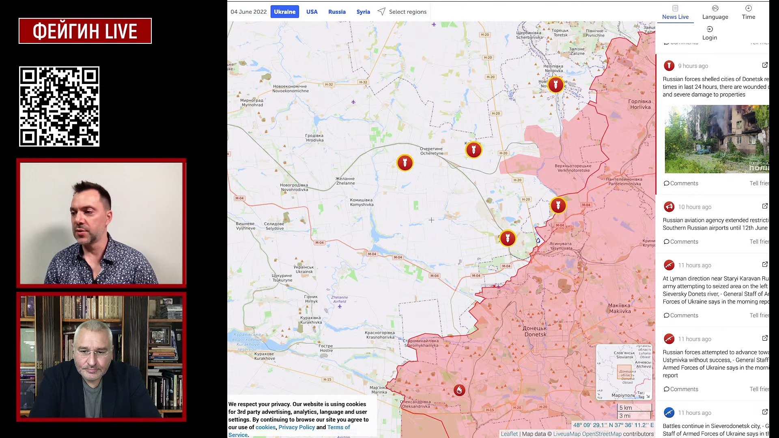
Task: Click the OpenStreetMap attribution link
Action: click(602, 434)
